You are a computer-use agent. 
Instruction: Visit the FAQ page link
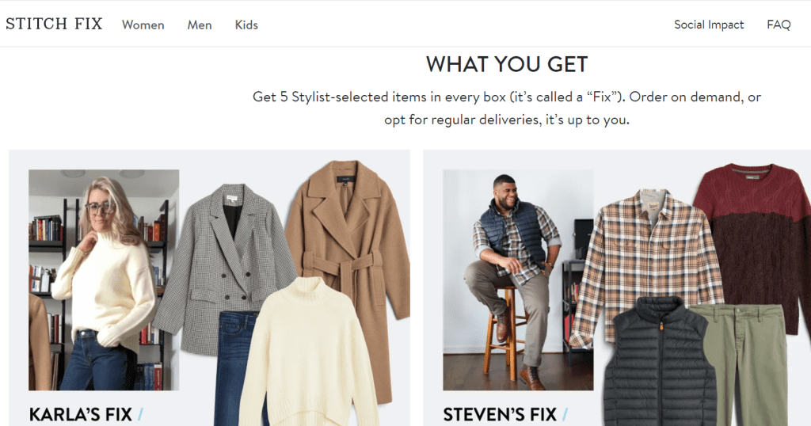(x=779, y=25)
